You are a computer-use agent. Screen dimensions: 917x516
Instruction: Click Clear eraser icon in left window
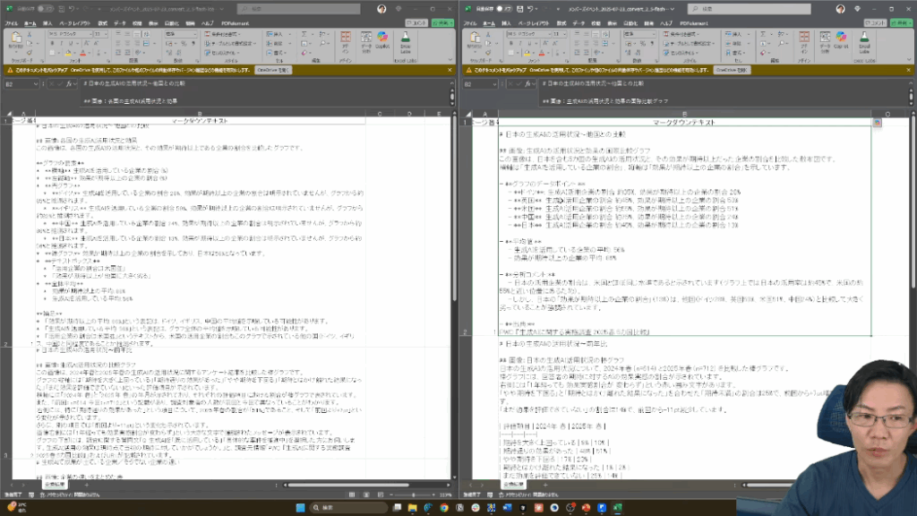(x=304, y=53)
